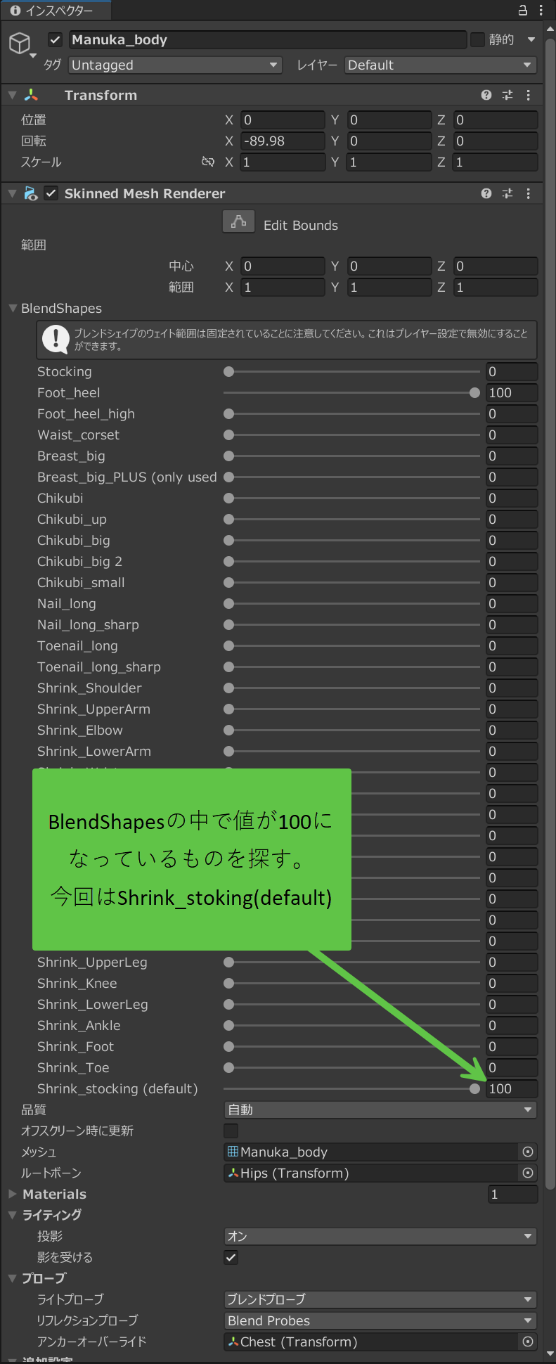Toggle the Manuka_body active checkbox
556x1364 pixels.
pyautogui.click(x=56, y=40)
